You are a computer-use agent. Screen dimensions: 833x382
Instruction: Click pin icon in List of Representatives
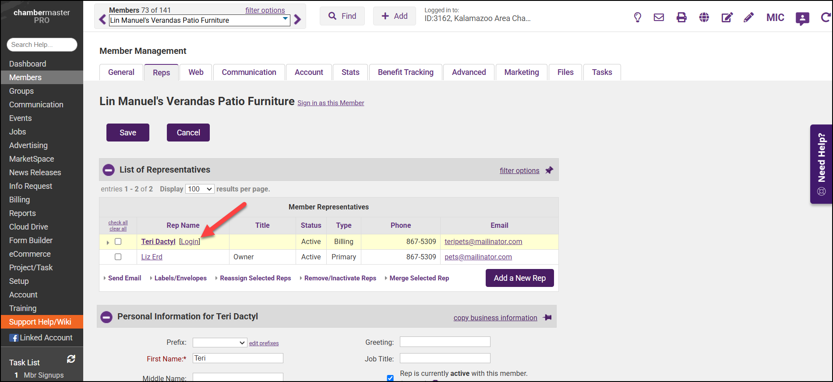pos(549,170)
